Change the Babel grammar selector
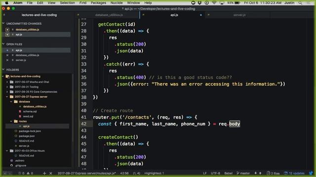The height and width of the screenshot is (177, 316). [x=228, y=173]
